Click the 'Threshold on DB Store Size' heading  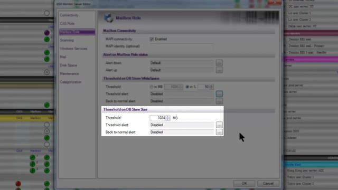click(x=125, y=110)
